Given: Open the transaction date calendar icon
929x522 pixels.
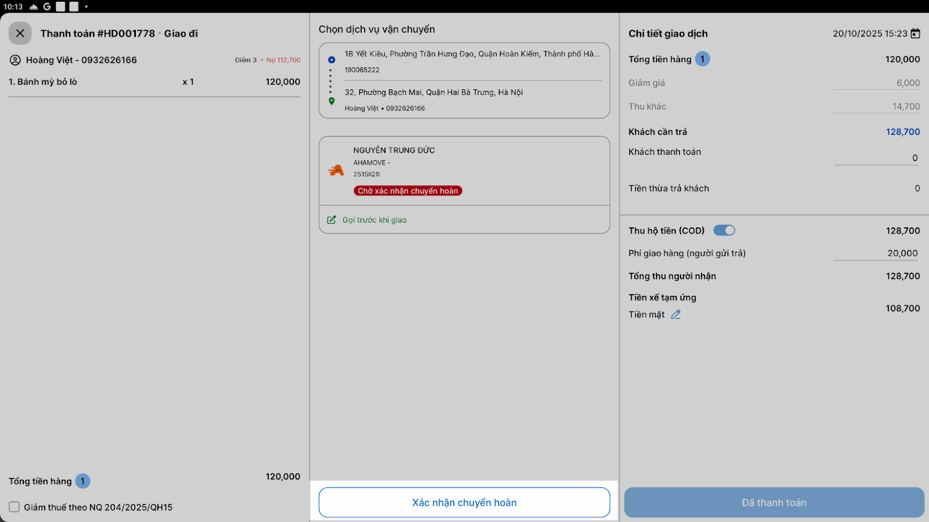Looking at the screenshot, I should [x=916, y=34].
